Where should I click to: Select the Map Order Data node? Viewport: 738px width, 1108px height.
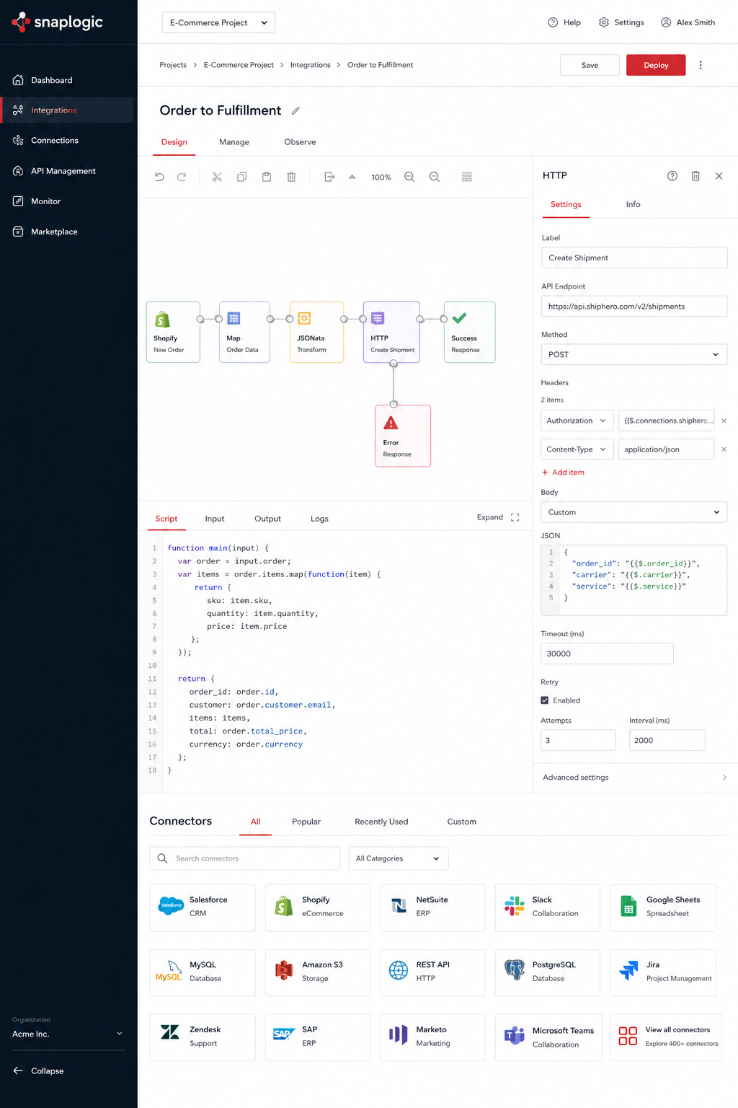click(244, 332)
